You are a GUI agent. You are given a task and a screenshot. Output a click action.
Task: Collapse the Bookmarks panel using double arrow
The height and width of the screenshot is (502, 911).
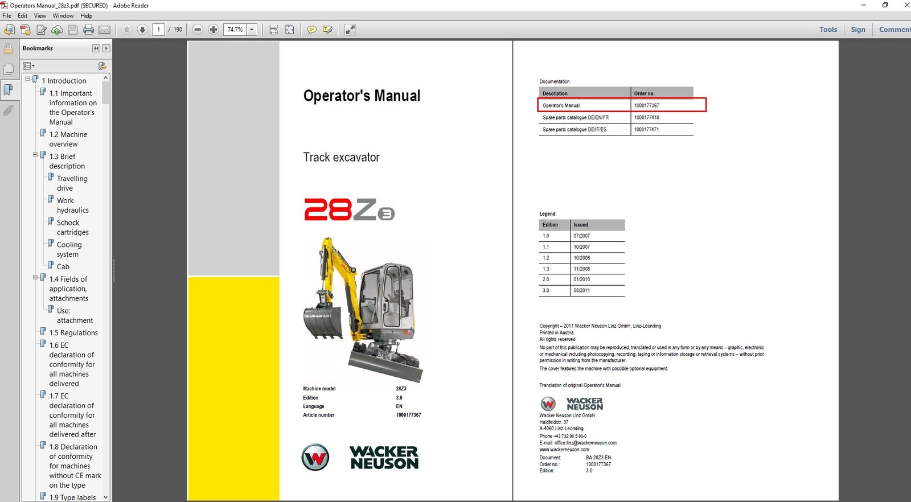[x=96, y=48]
